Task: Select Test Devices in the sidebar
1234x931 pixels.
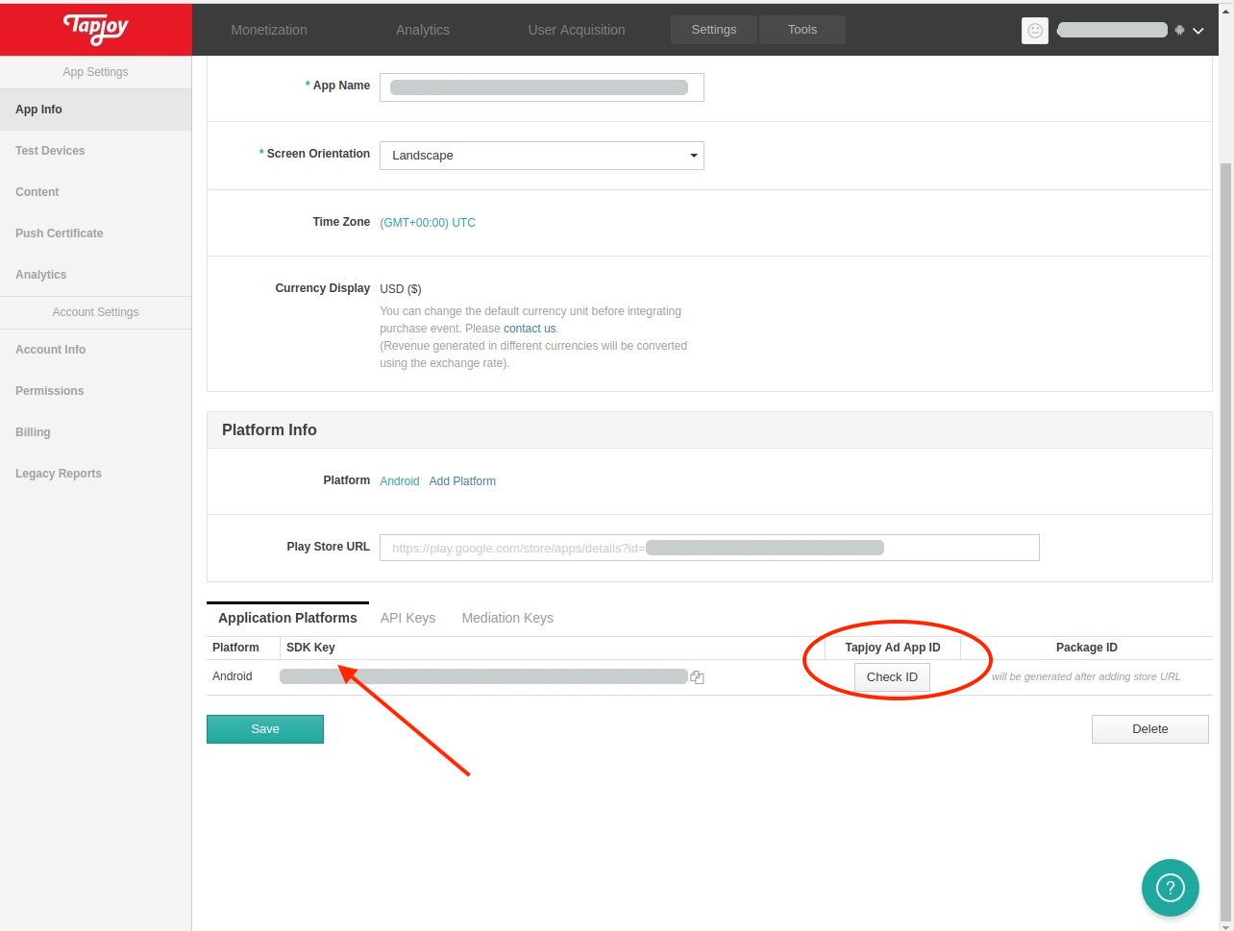Action: (50, 150)
